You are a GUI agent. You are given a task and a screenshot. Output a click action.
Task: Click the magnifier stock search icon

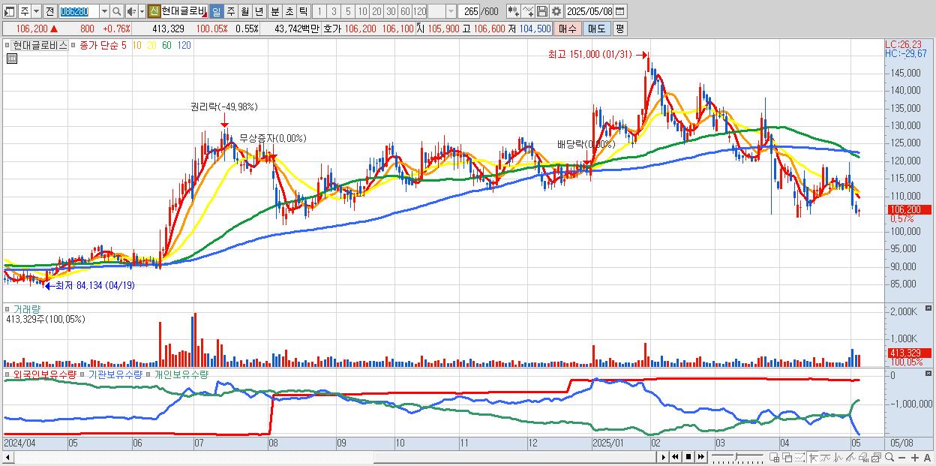(x=117, y=11)
